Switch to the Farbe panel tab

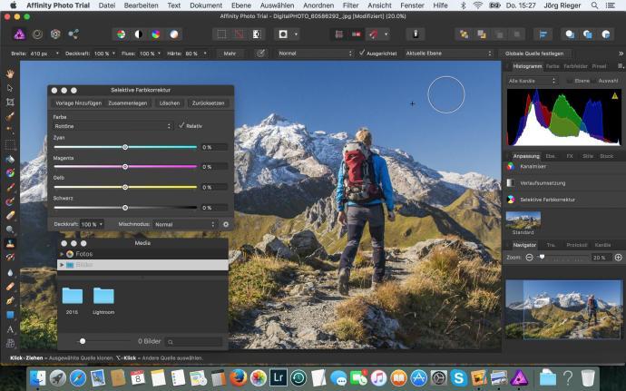[x=553, y=66]
